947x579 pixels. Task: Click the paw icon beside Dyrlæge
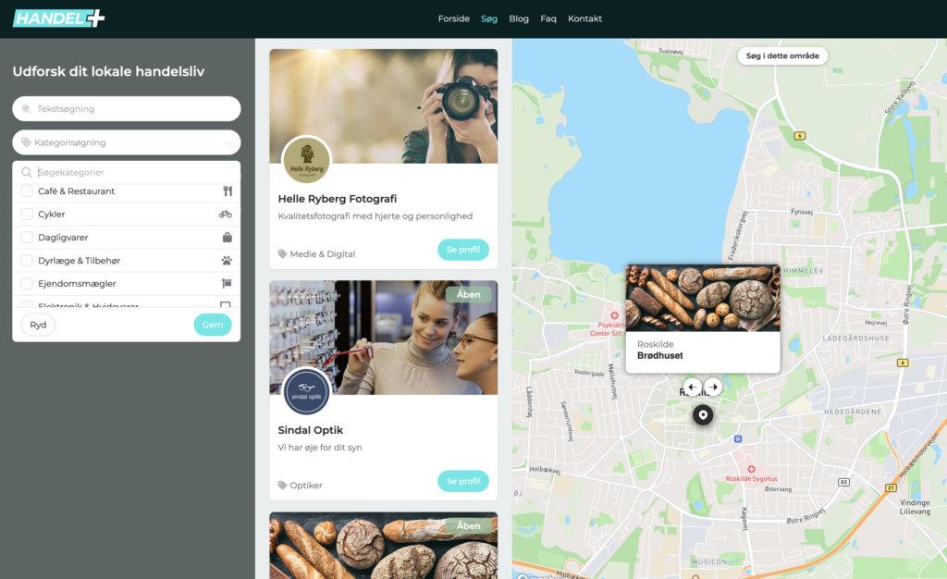(x=227, y=260)
